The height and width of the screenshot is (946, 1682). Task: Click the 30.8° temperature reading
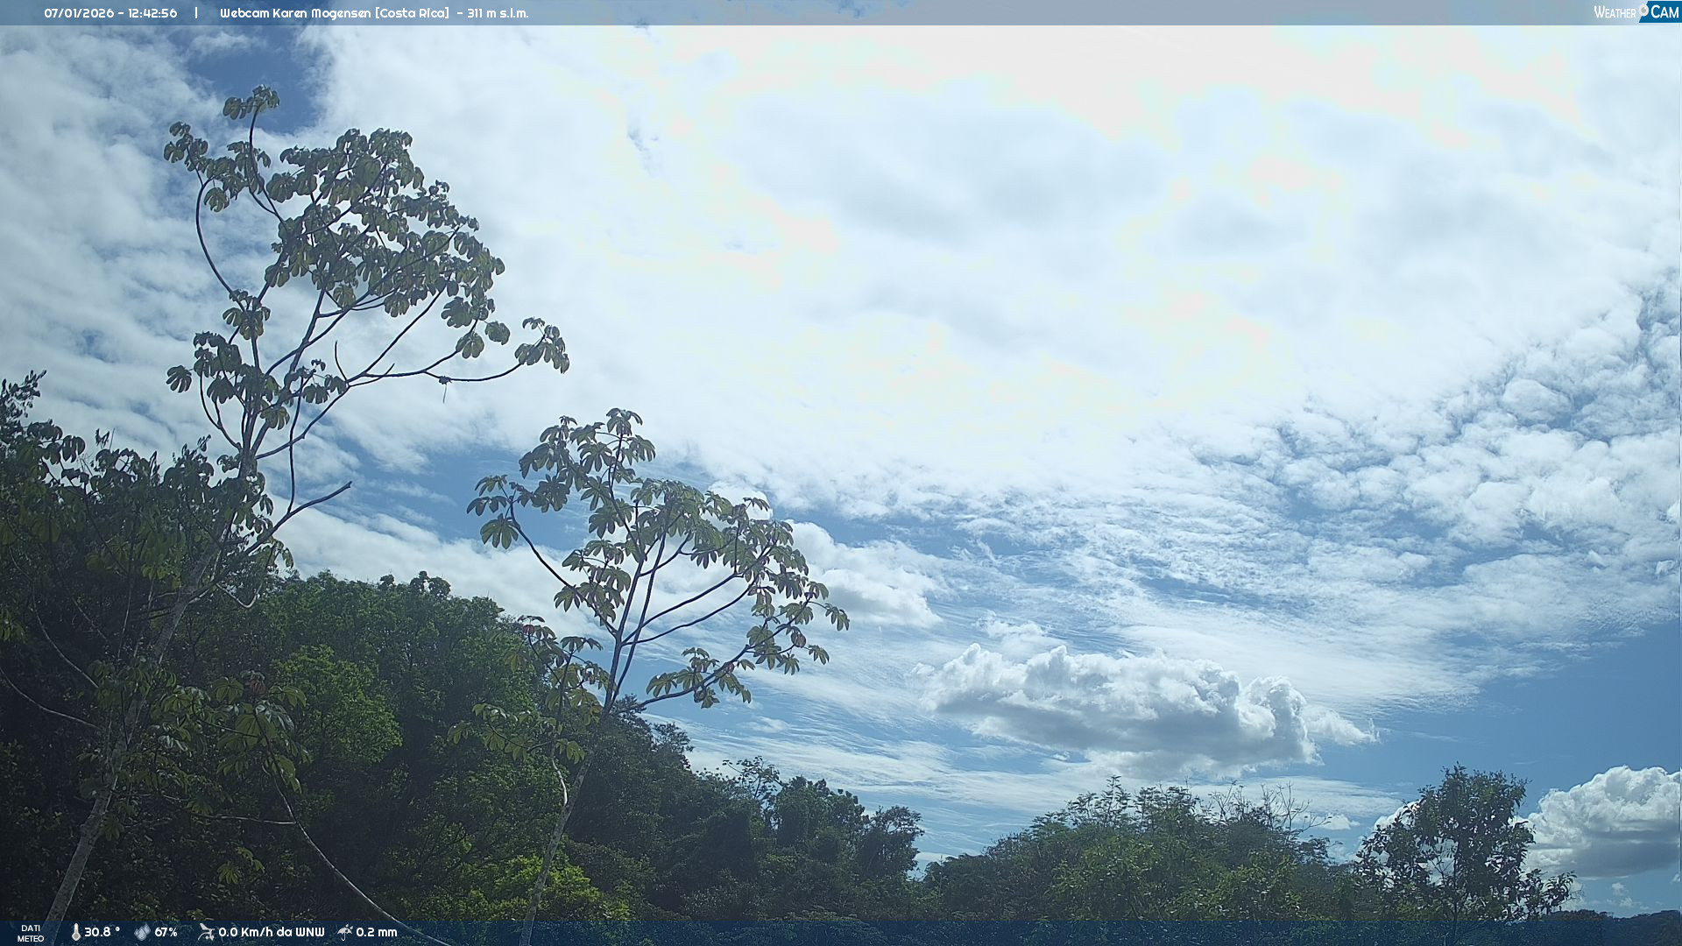tap(102, 932)
